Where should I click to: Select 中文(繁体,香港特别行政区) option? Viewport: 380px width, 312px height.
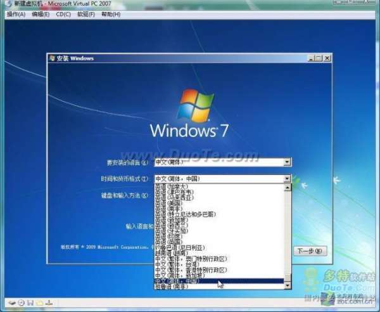[219, 270]
